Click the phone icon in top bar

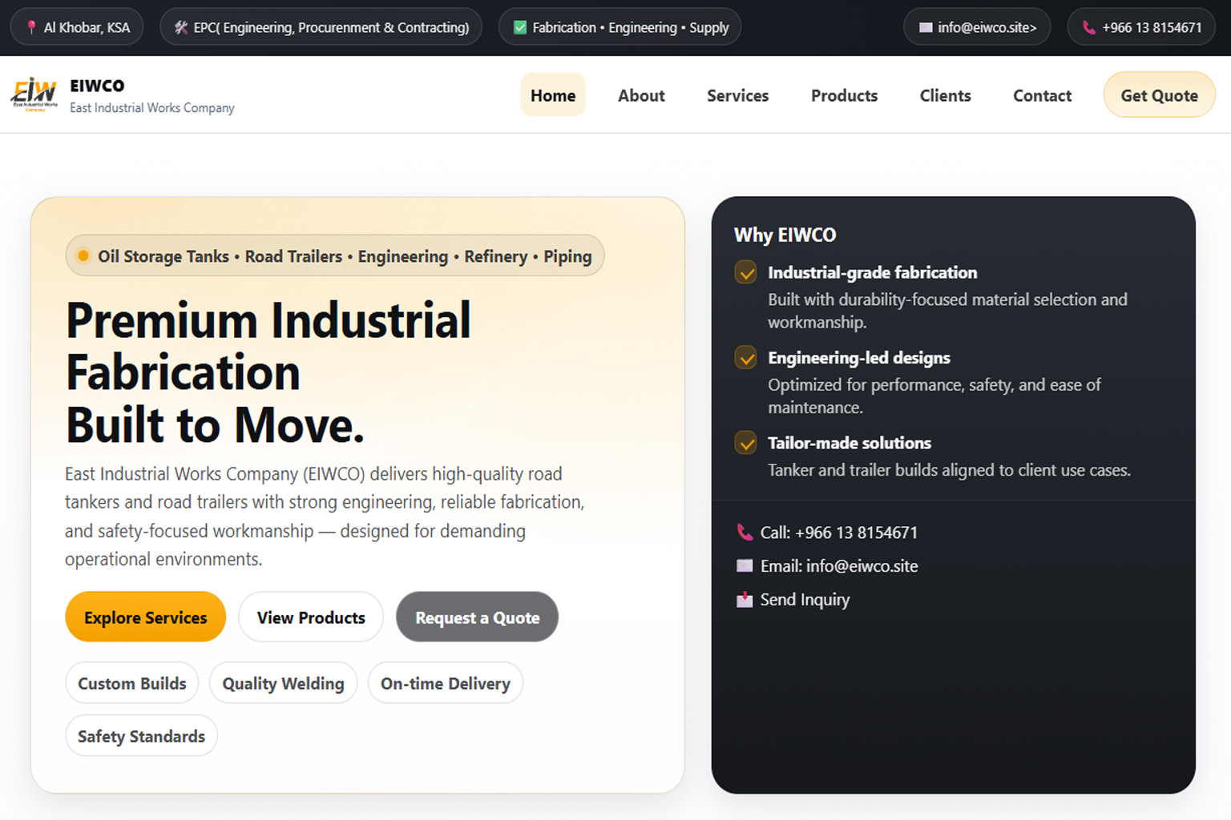tap(1089, 27)
